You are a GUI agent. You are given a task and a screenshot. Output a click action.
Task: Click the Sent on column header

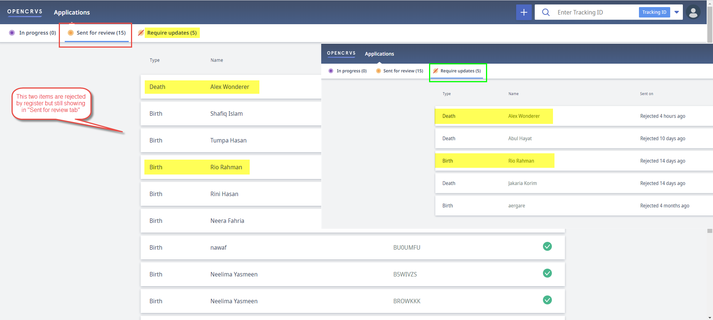click(646, 94)
